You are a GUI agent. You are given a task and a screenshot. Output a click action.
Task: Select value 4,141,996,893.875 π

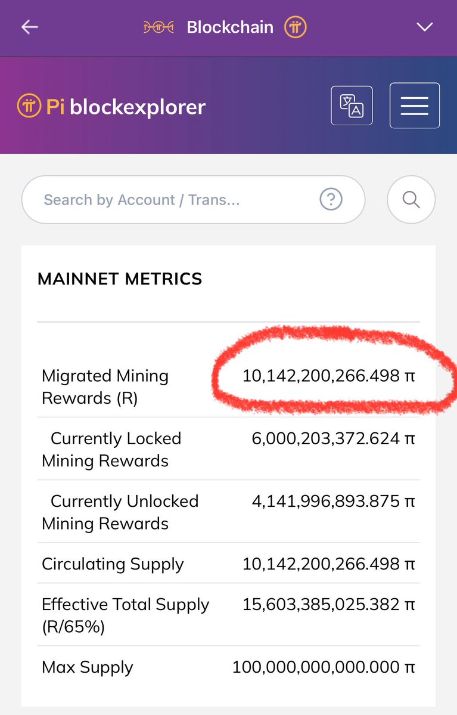pyautogui.click(x=334, y=501)
